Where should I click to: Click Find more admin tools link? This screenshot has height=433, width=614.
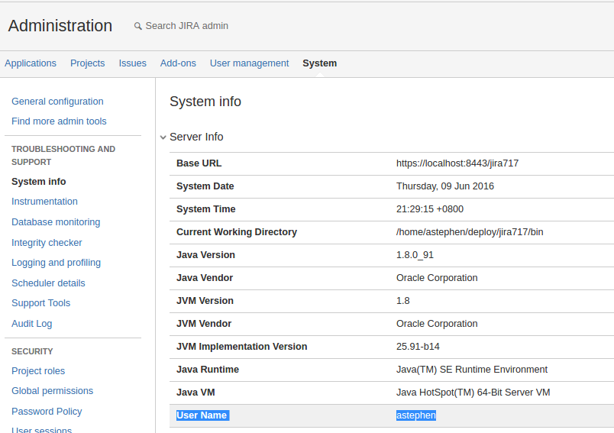tap(59, 121)
